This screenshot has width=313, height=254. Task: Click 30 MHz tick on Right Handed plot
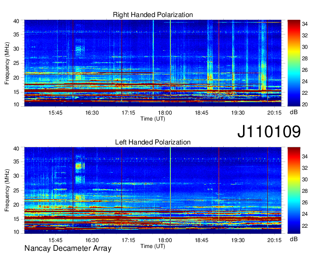(16, 49)
